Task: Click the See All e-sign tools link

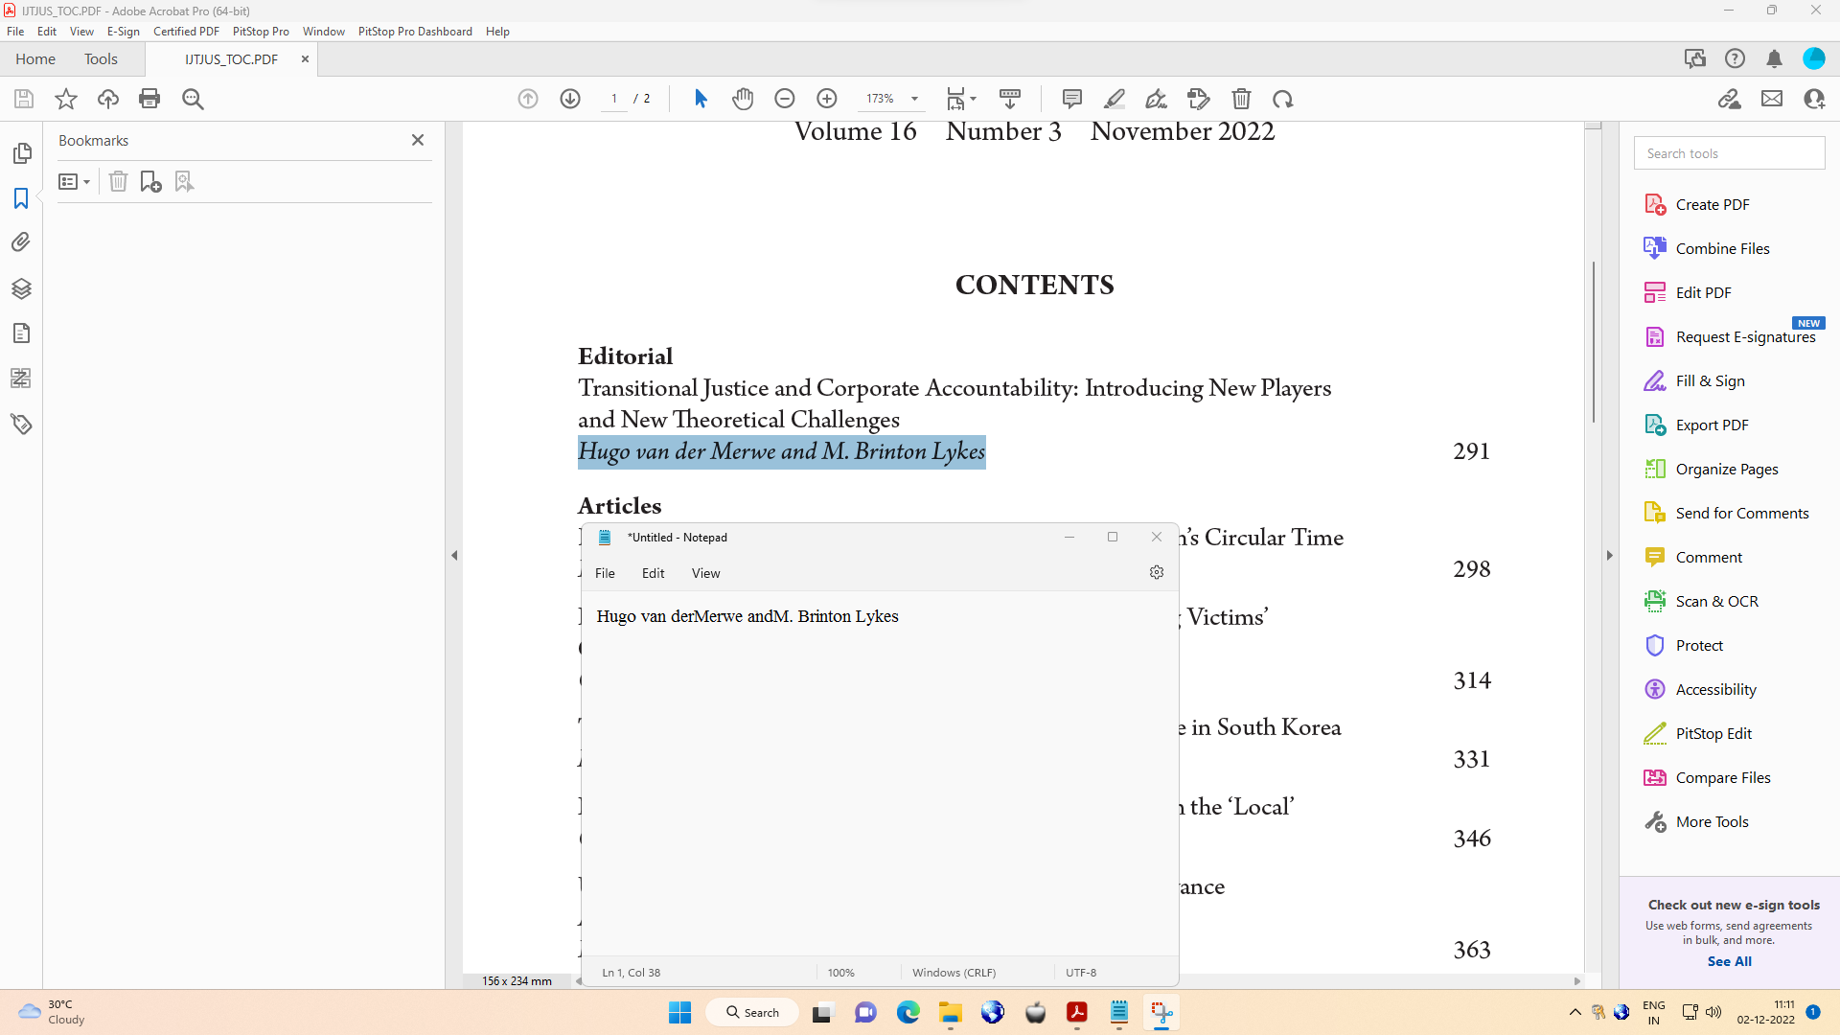Action: [1730, 961]
